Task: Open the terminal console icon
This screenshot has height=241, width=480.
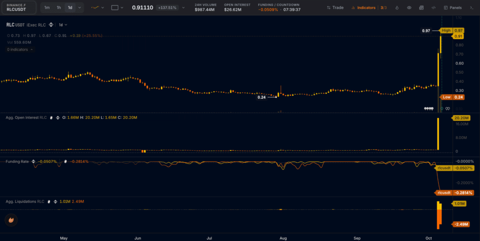Action: pyautogui.click(x=472, y=7)
